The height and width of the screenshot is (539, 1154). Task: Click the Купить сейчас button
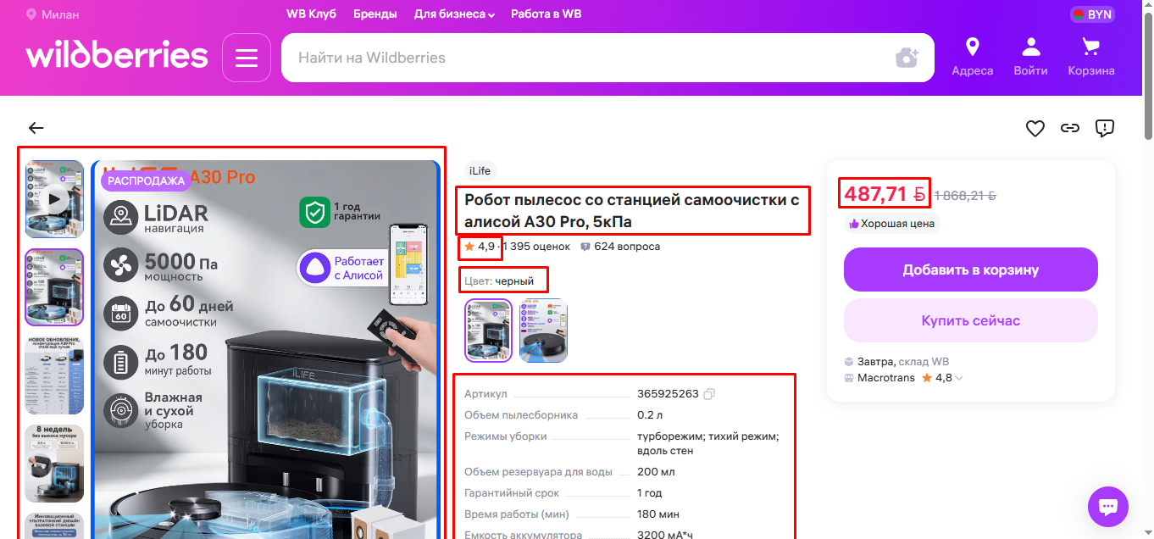(970, 320)
